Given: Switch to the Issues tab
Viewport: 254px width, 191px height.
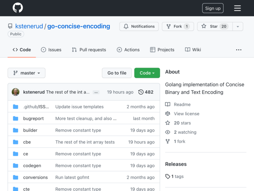Looking at the screenshot, I should click(x=51, y=50).
